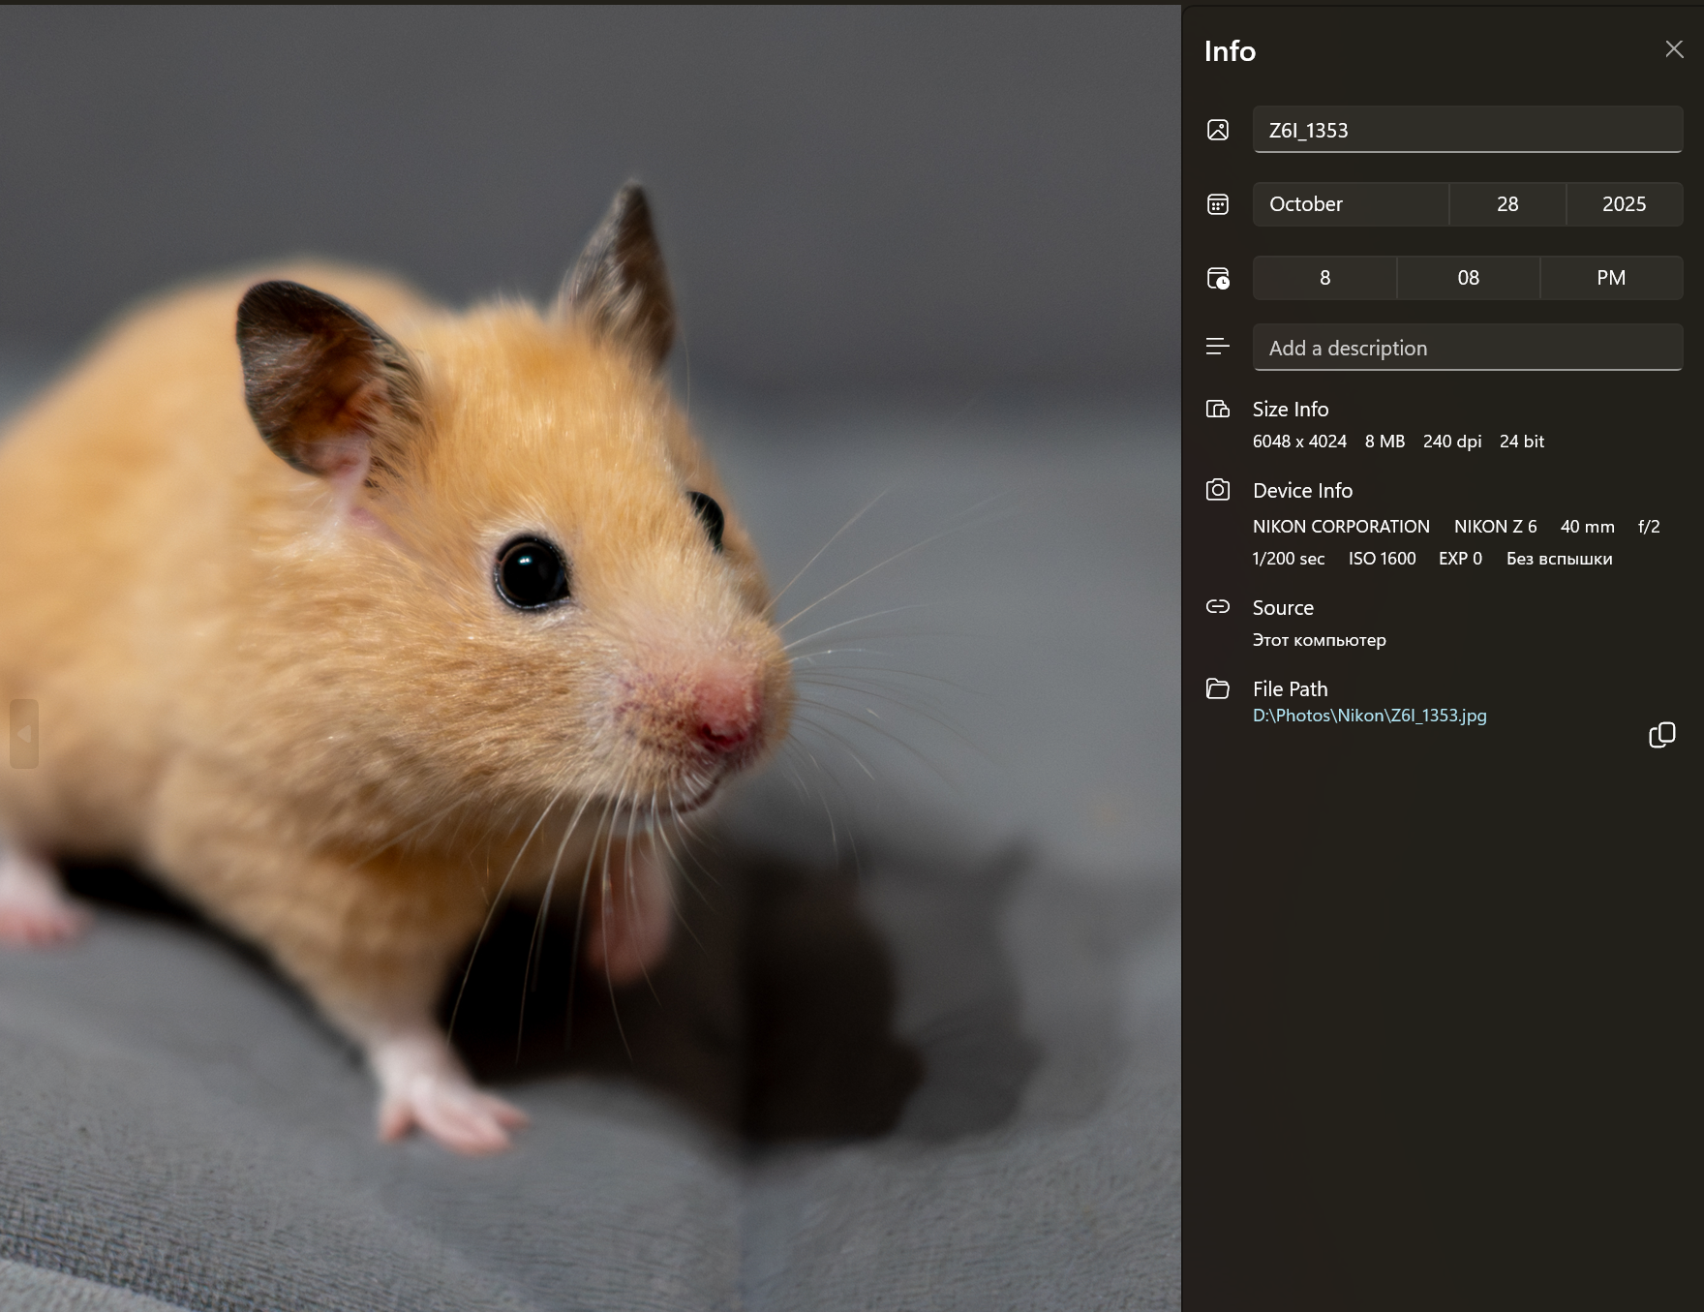This screenshot has width=1704, height=1312.
Task: Open the day selector showing 28
Action: [x=1507, y=204]
